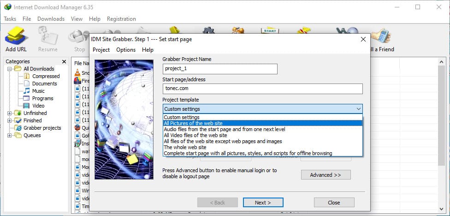Close the Categories panel with its X
Viewport: 450px width, 216px height.
click(64, 61)
